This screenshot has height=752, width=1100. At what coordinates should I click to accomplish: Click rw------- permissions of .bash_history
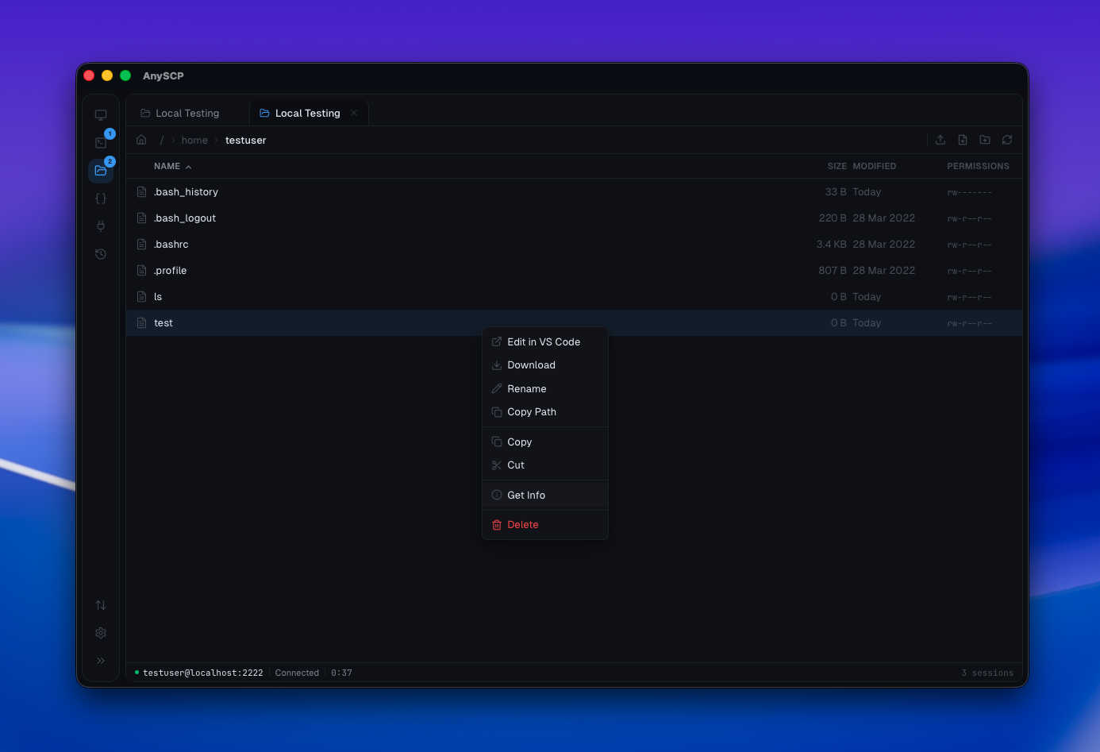point(969,193)
